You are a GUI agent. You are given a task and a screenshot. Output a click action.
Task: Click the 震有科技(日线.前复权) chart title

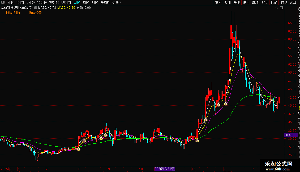pyautogui.click(x=17, y=8)
